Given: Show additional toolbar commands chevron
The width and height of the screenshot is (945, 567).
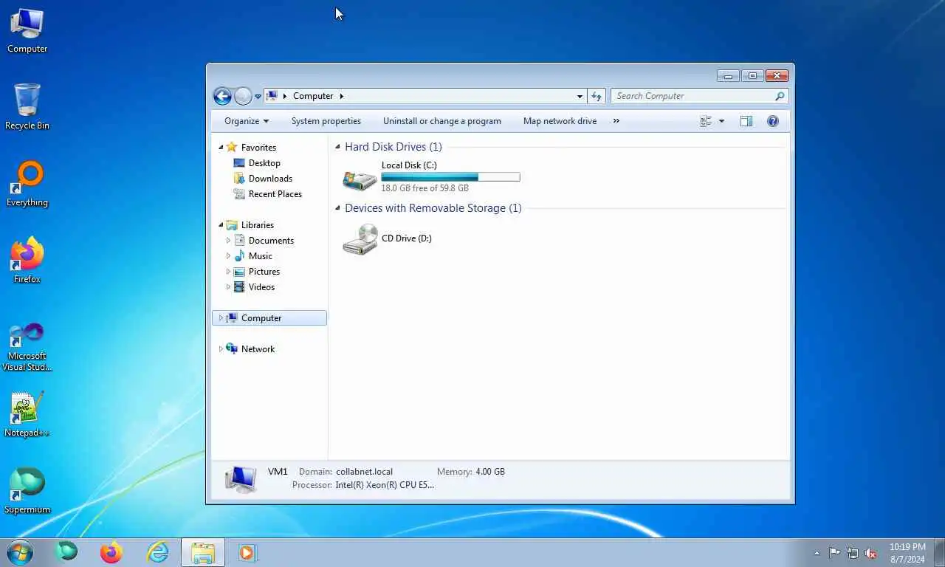Looking at the screenshot, I should click(616, 121).
